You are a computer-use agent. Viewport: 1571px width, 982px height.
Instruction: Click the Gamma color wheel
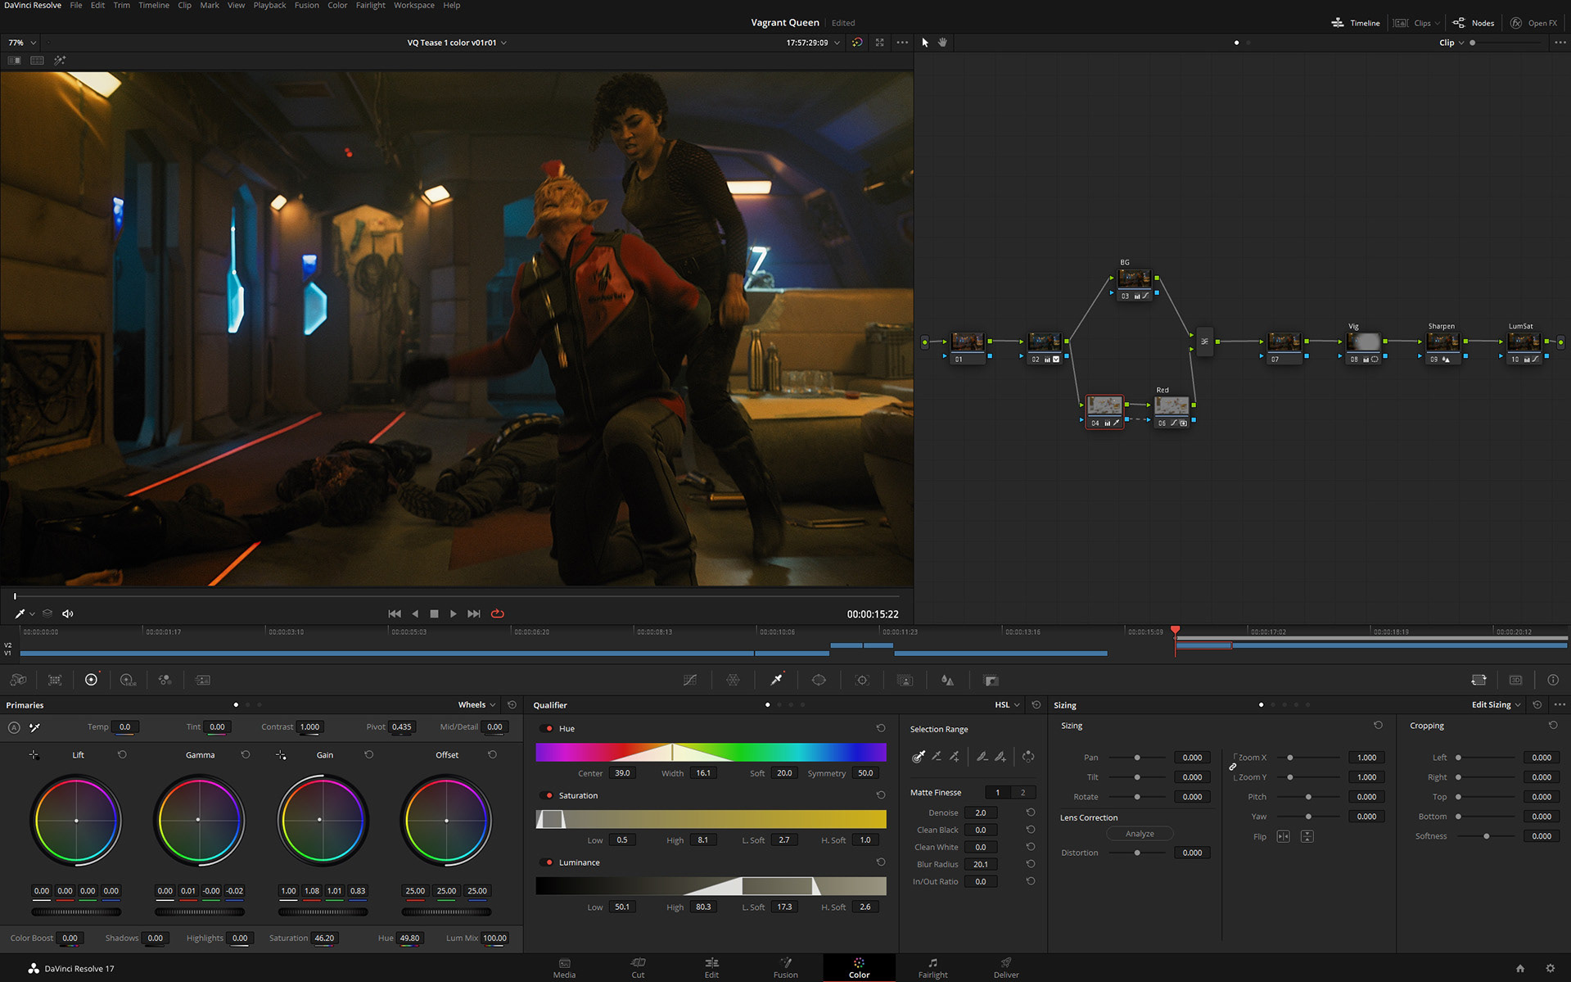coord(199,820)
